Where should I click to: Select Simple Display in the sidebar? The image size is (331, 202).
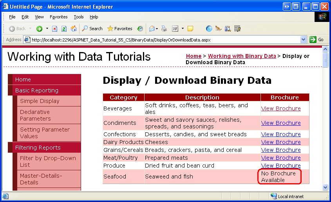coord(40,101)
